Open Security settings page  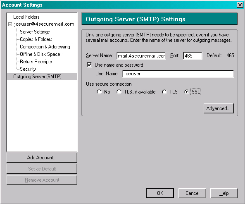[x=28, y=69]
